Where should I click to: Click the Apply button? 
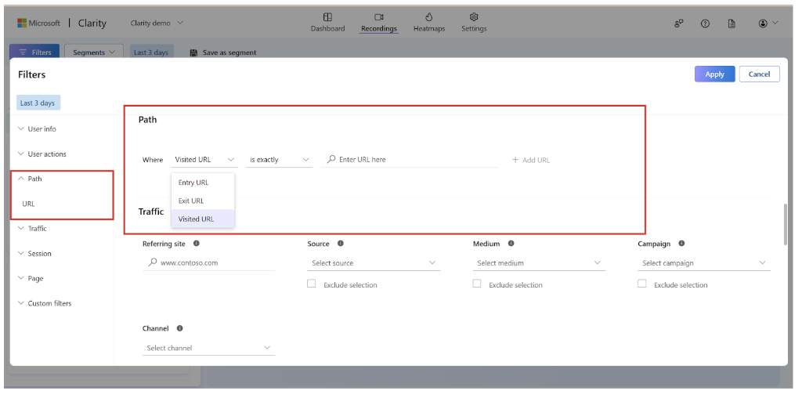click(714, 74)
